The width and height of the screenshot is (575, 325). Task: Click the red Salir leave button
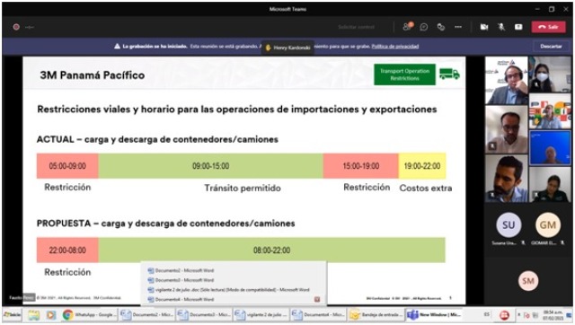(548, 27)
